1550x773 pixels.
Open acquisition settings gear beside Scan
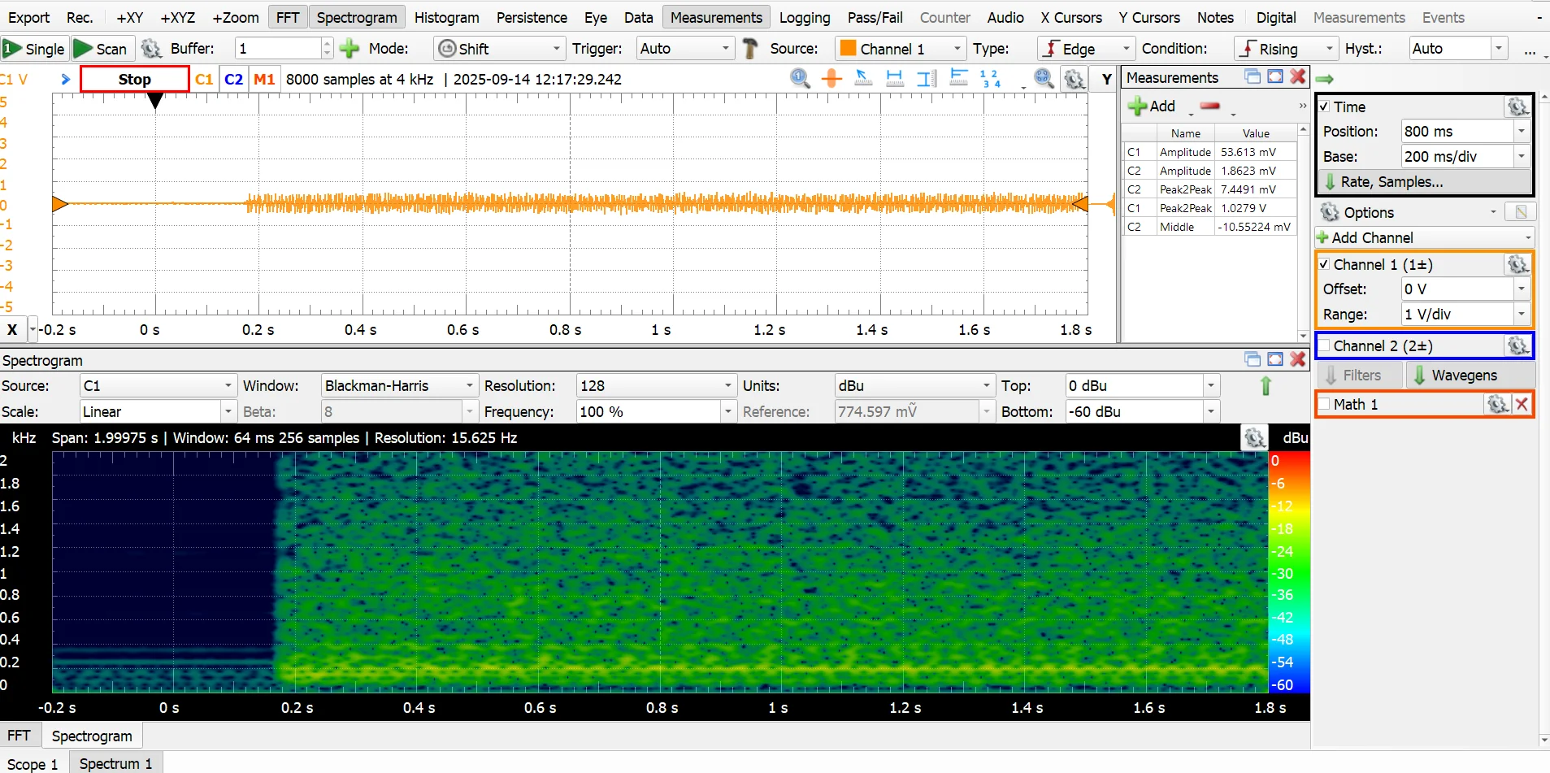150,49
